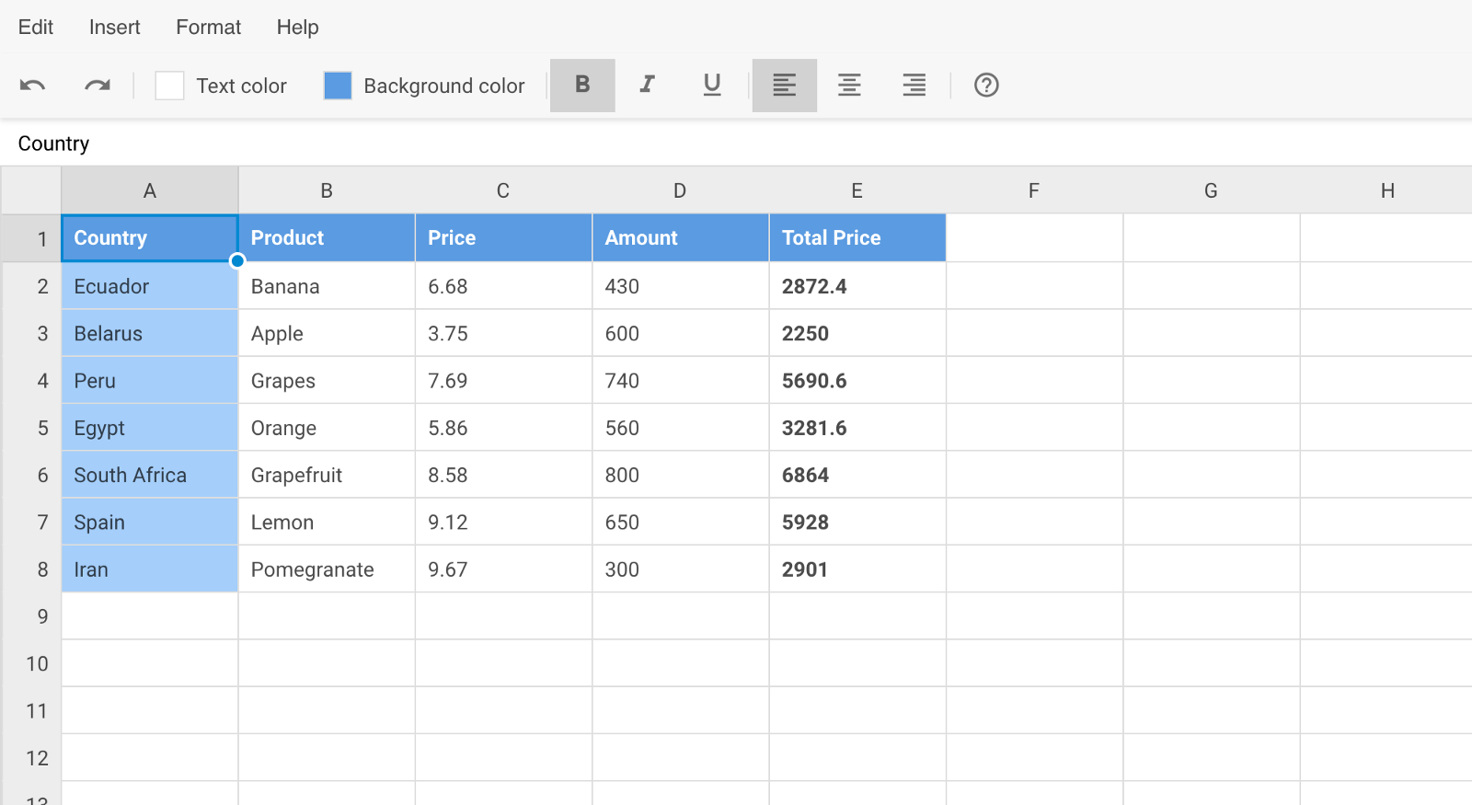Click the Undo arrow icon

pyautogui.click(x=32, y=86)
